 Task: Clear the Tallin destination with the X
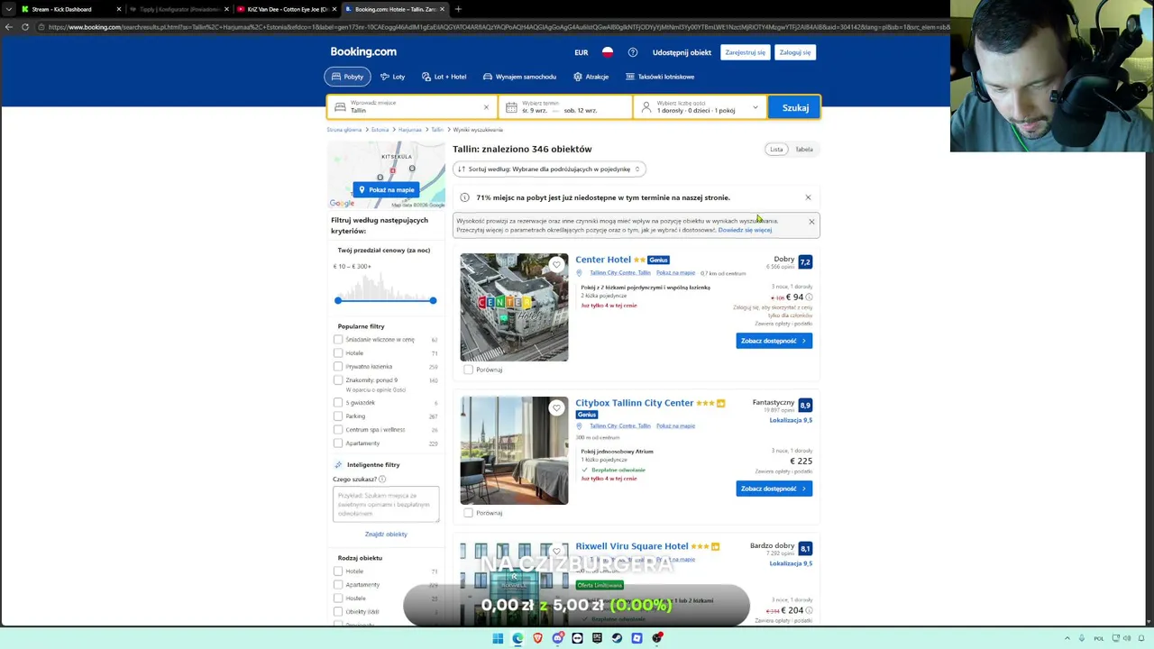(486, 107)
